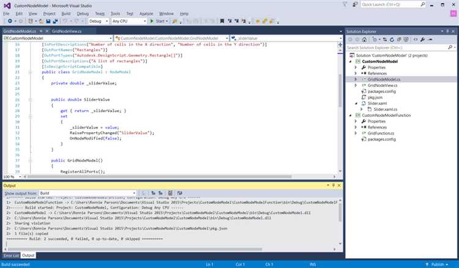Screen dimensions: 459x268
Task: Click the Undo arrow in toolbar
Action: tap(65, 21)
